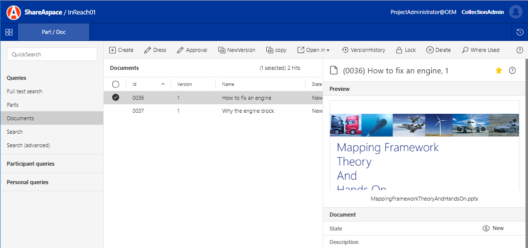The width and height of the screenshot is (528, 248).
Task: Click help icon beside the document title
Action: click(512, 70)
